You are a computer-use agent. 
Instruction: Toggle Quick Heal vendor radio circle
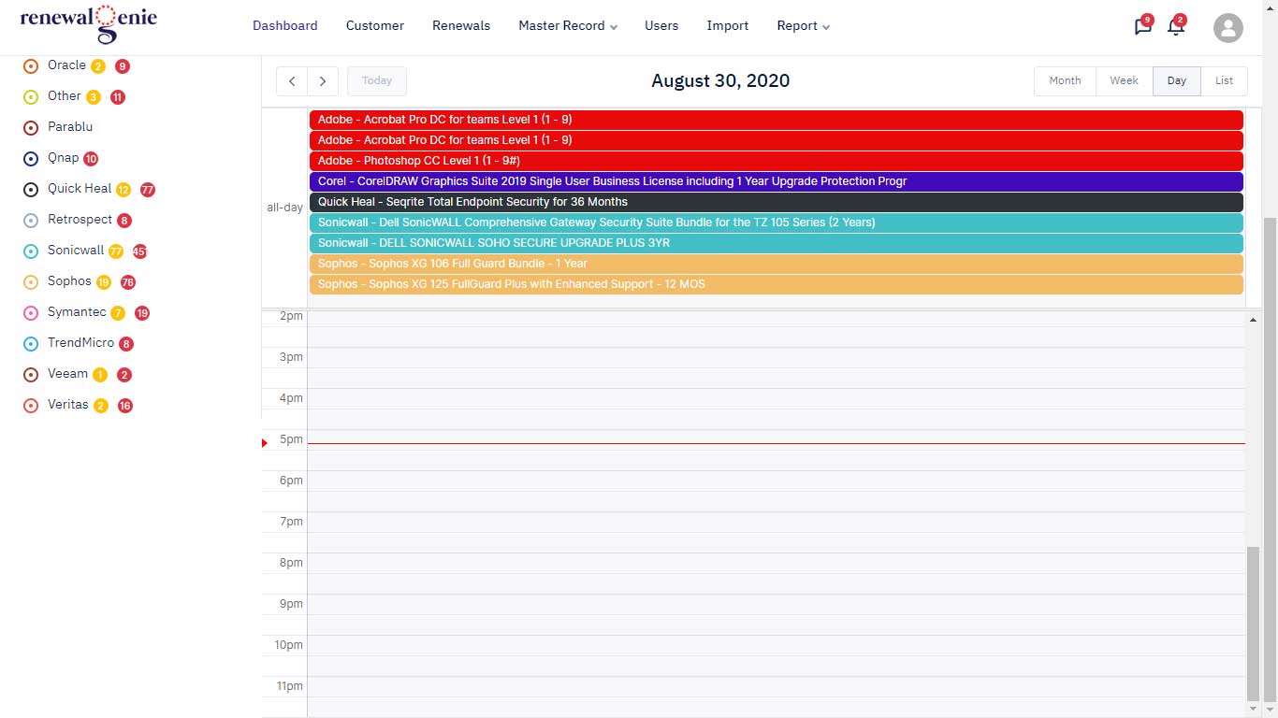(30, 190)
